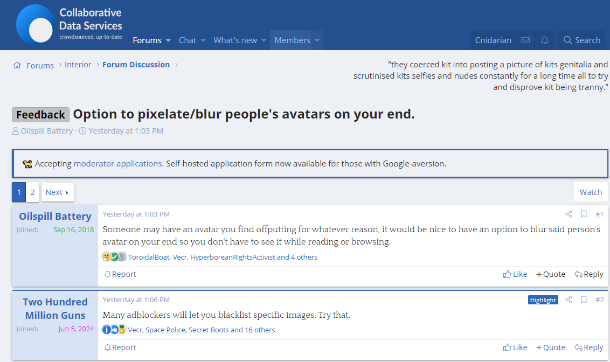Image resolution: width=610 pixels, height=362 pixels.
Task: Open the Members nav tab
Action: pos(292,40)
